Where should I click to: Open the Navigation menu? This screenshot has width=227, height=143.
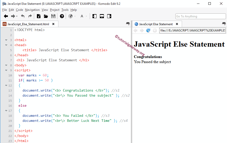(32, 10)
